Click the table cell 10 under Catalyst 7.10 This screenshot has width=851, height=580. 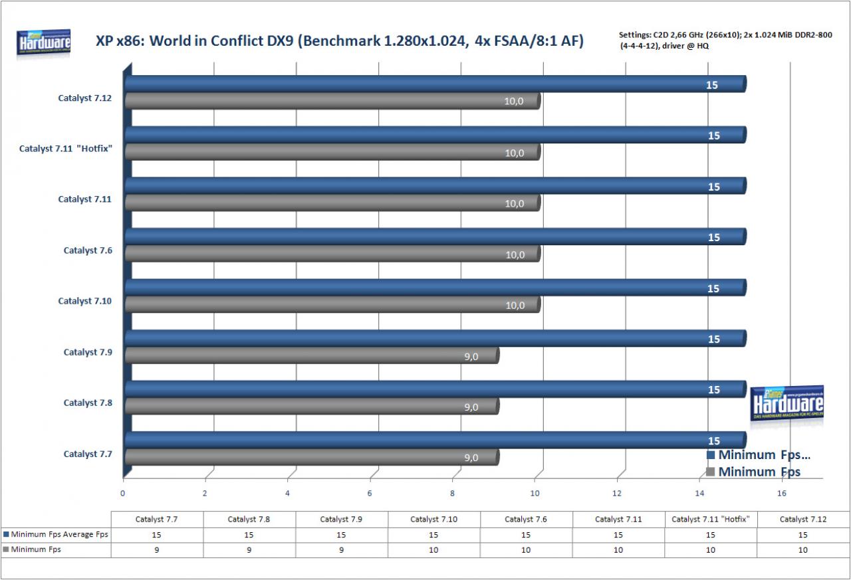tap(433, 550)
